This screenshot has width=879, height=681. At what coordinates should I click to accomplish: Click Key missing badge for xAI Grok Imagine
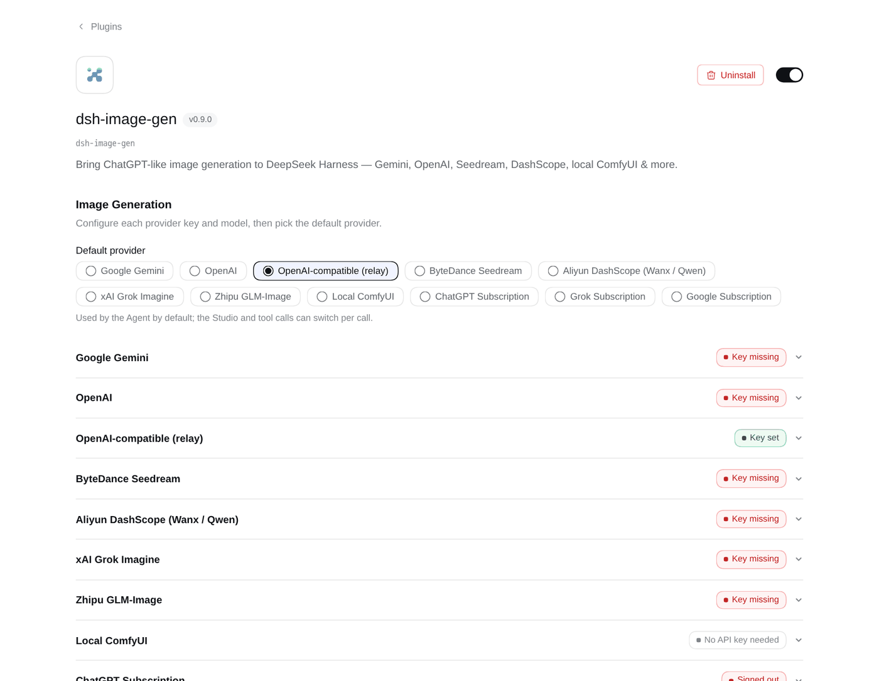751,559
